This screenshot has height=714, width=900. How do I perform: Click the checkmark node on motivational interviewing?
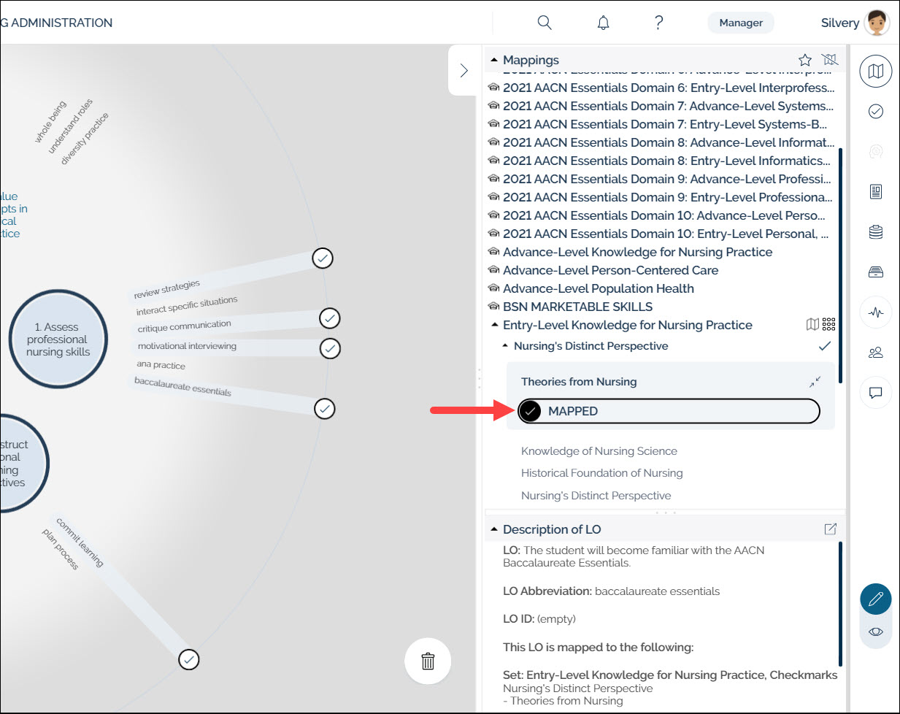click(330, 348)
